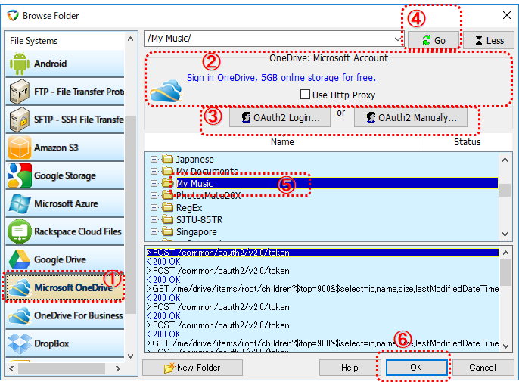519x382 pixels.
Task: Click the OAuth2 Login button
Action: pyautogui.click(x=280, y=117)
